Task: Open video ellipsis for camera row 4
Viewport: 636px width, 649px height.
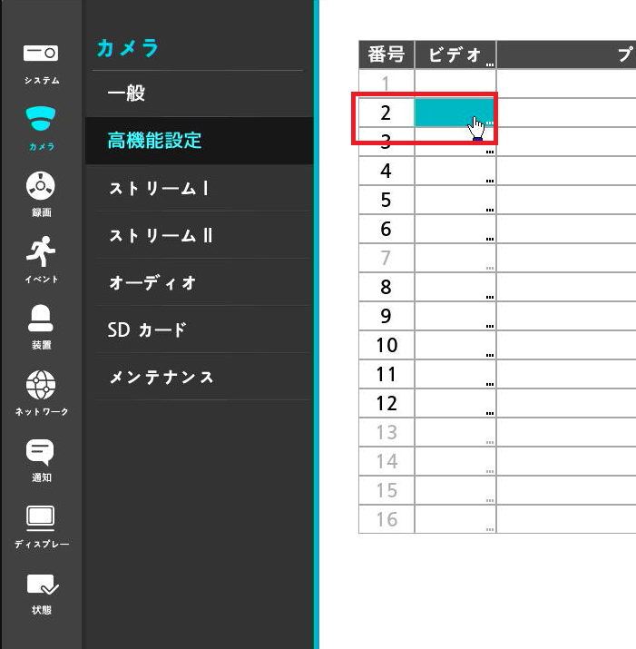Action: pos(490,181)
